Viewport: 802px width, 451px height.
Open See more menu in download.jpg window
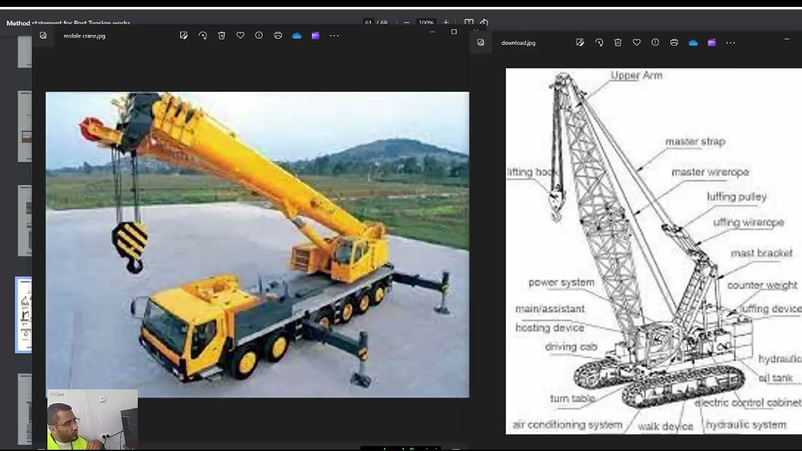tap(731, 43)
